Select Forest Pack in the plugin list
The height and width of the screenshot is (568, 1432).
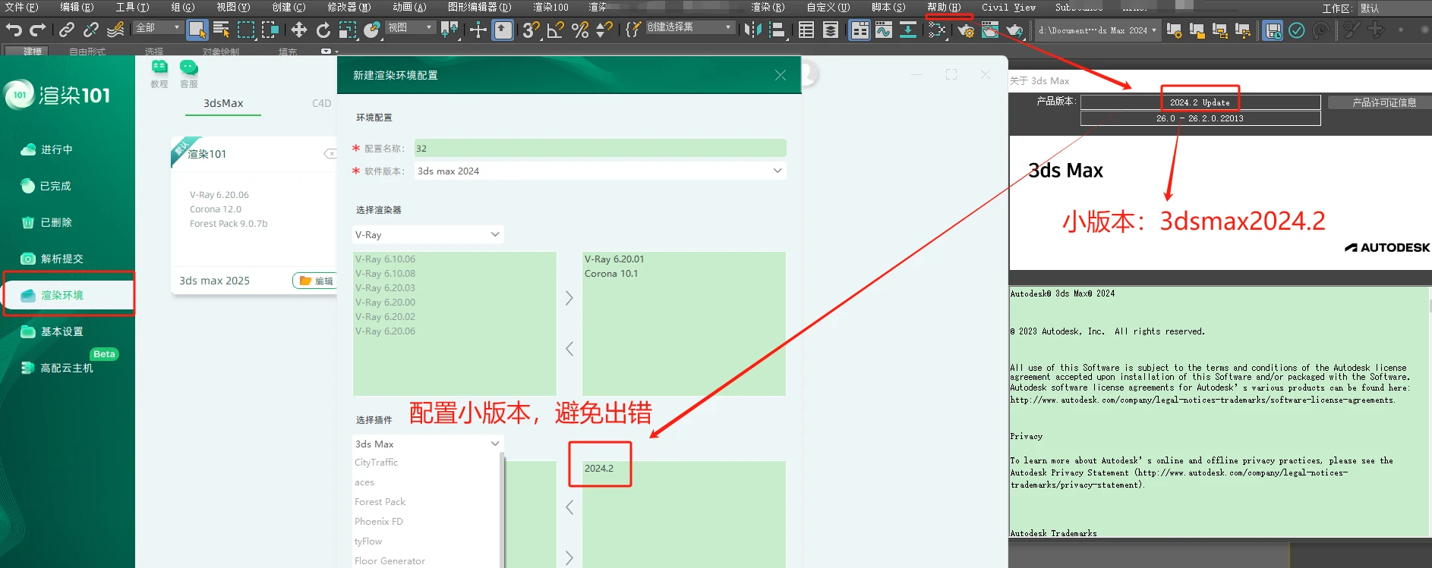(380, 501)
